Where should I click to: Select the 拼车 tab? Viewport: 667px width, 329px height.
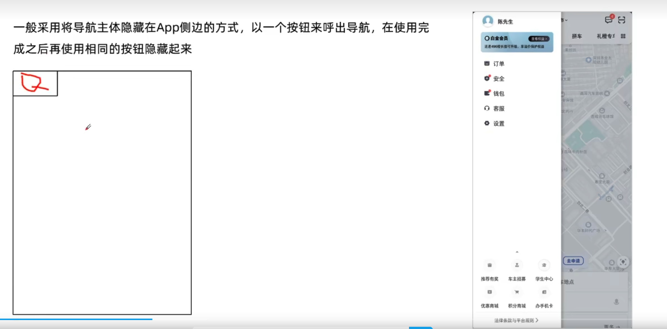click(577, 36)
